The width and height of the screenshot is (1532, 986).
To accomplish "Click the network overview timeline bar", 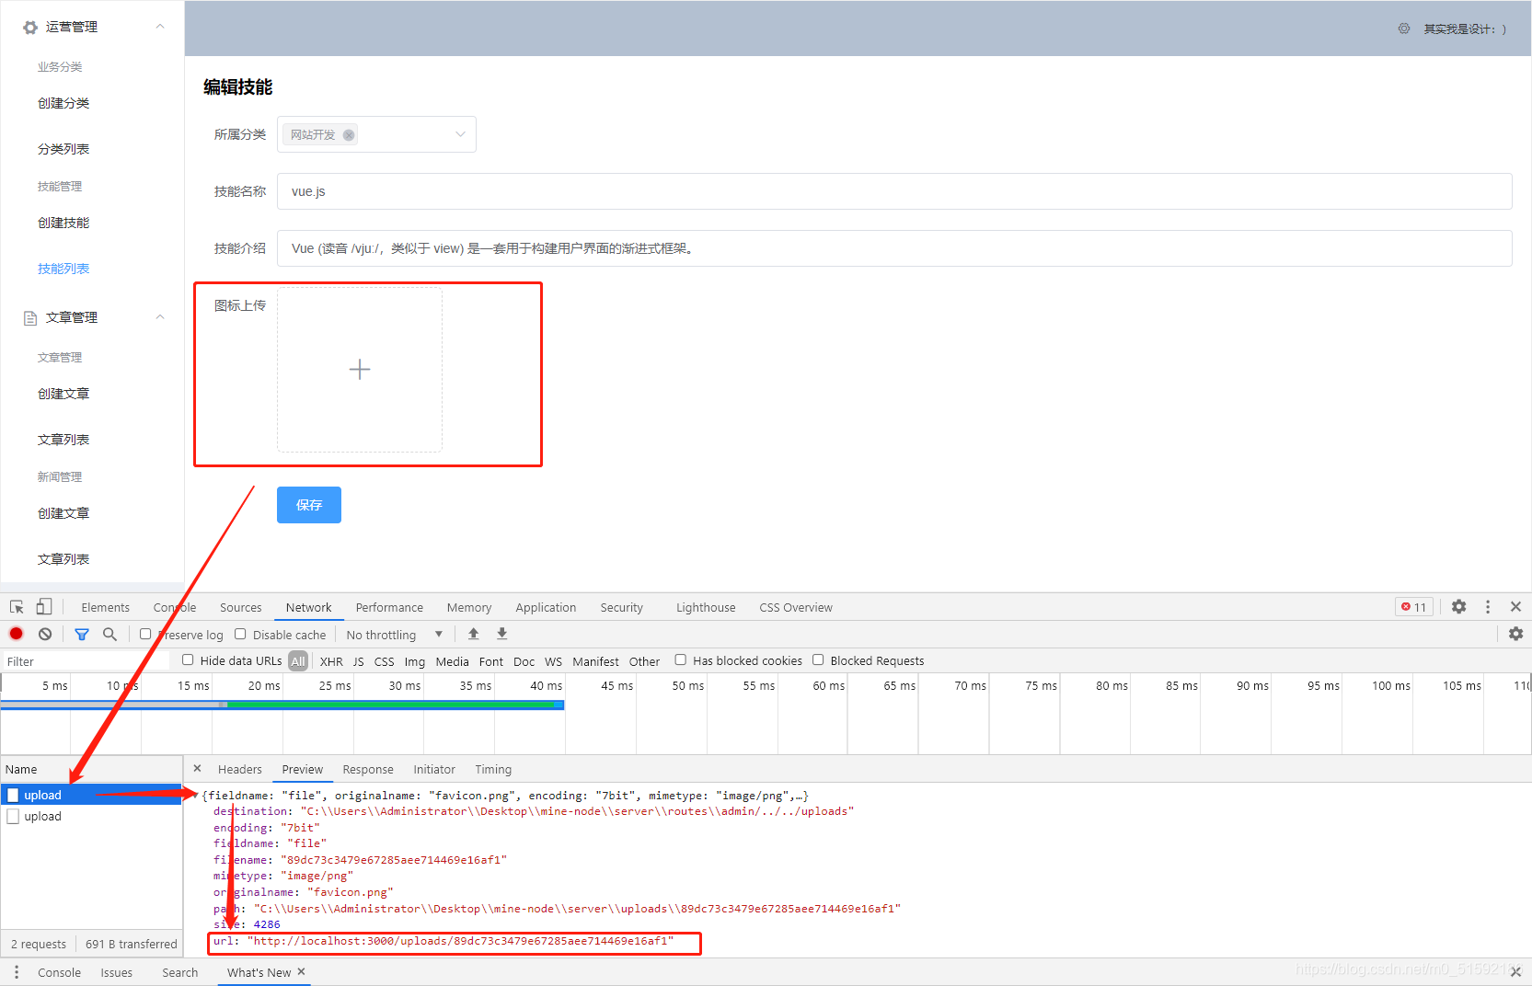I will point(282,705).
